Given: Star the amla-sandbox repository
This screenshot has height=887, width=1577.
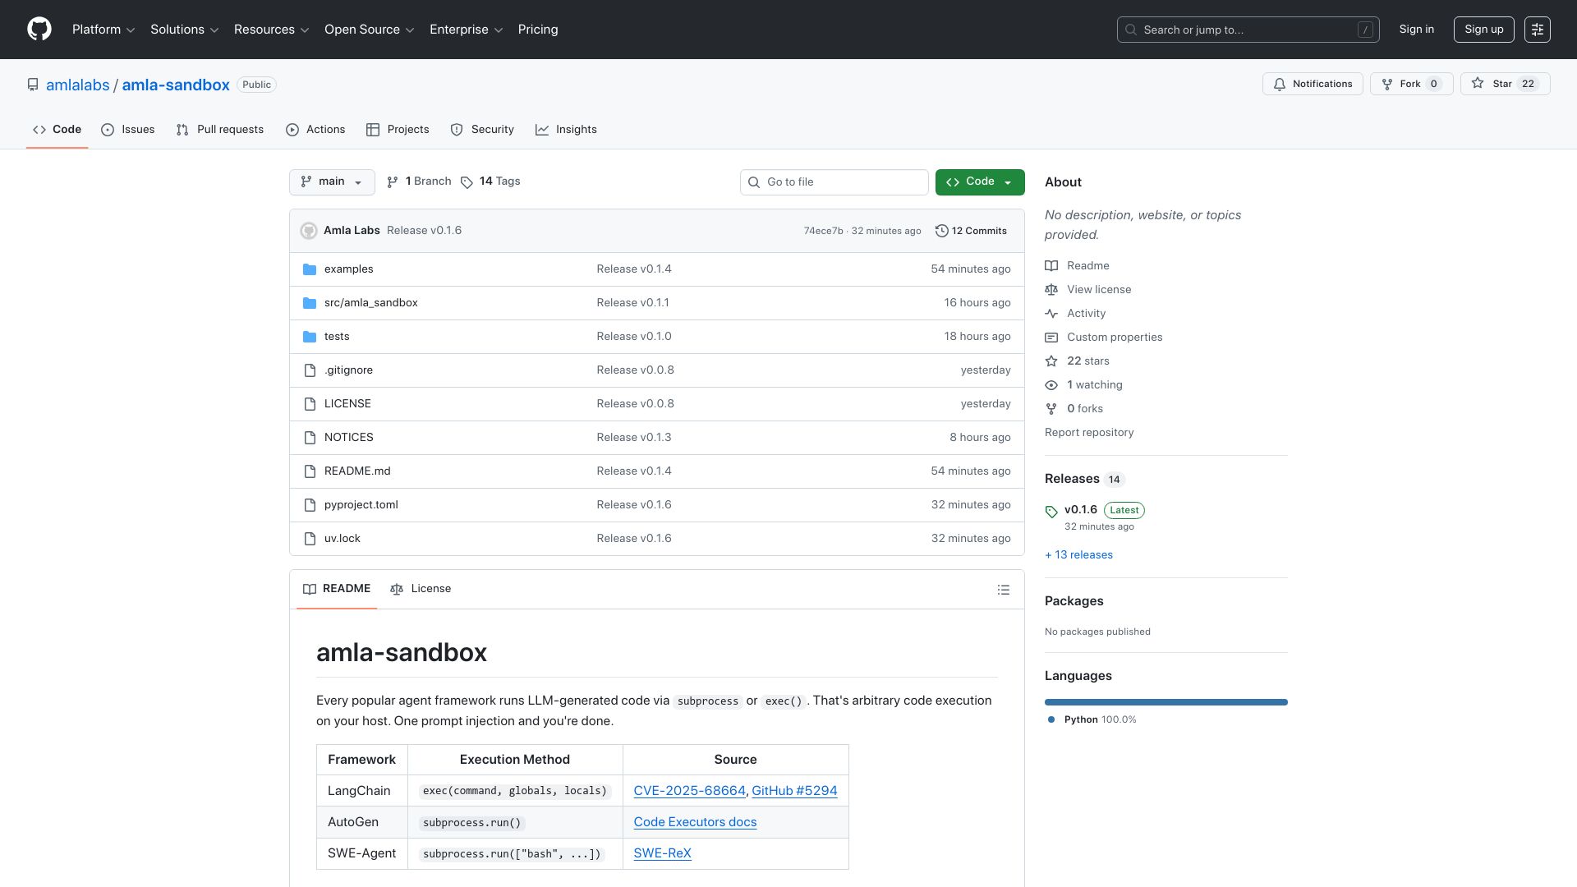Looking at the screenshot, I should point(1505,84).
